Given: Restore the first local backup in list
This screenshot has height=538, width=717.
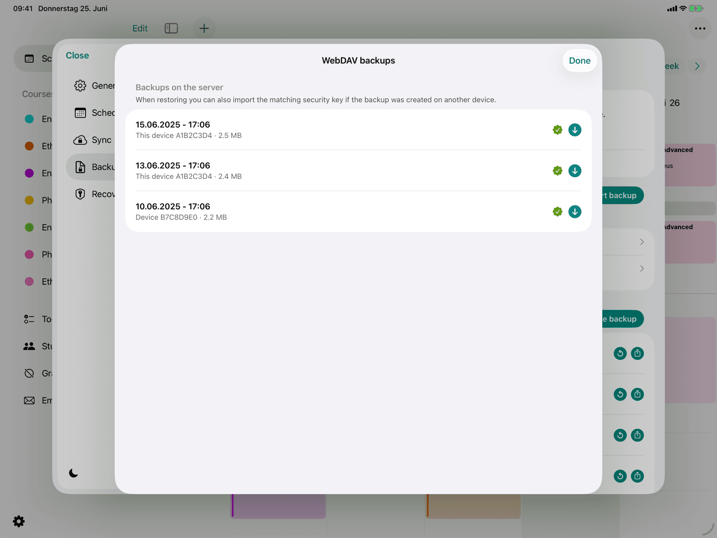Looking at the screenshot, I should [x=620, y=353].
